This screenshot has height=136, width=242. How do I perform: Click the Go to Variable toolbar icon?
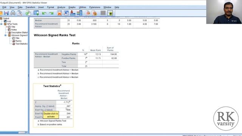[73, 13]
